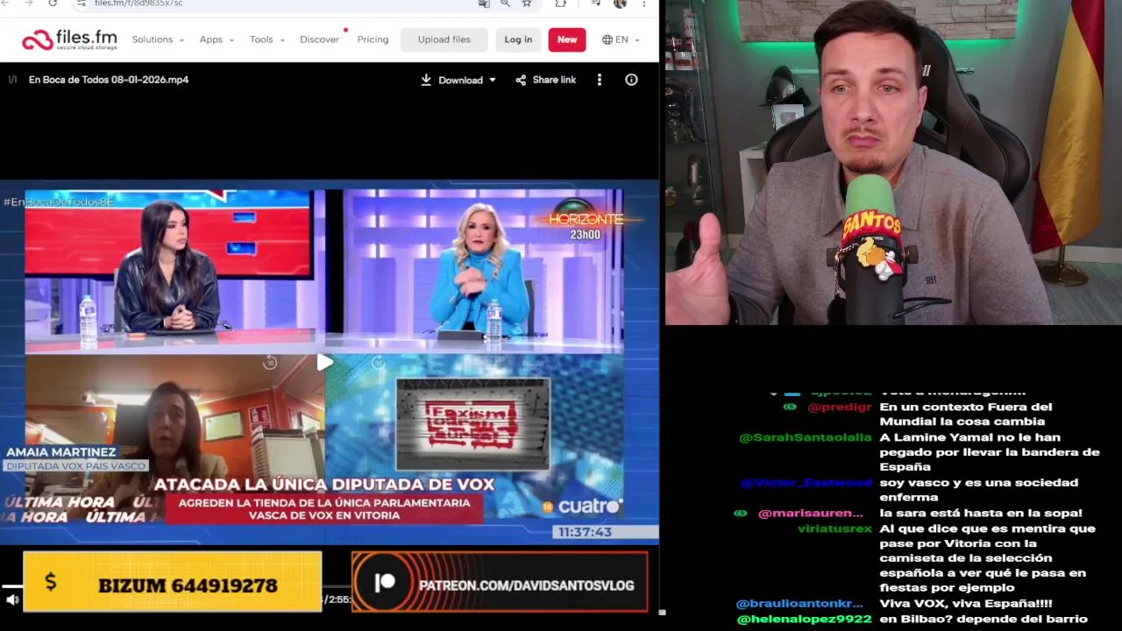This screenshot has width=1122, height=631.
Task: Expand the Apps dropdown menu
Action: [217, 39]
